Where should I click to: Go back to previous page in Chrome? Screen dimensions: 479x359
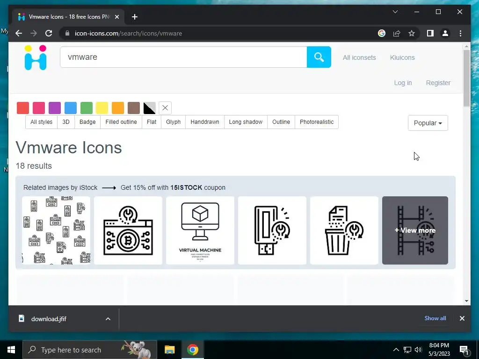19,33
